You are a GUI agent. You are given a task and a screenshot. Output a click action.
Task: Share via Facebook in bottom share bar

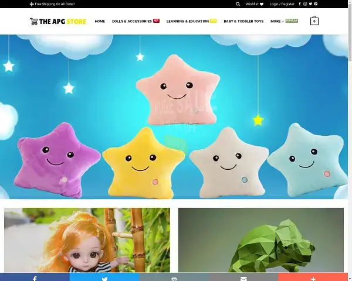click(x=35, y=277)
